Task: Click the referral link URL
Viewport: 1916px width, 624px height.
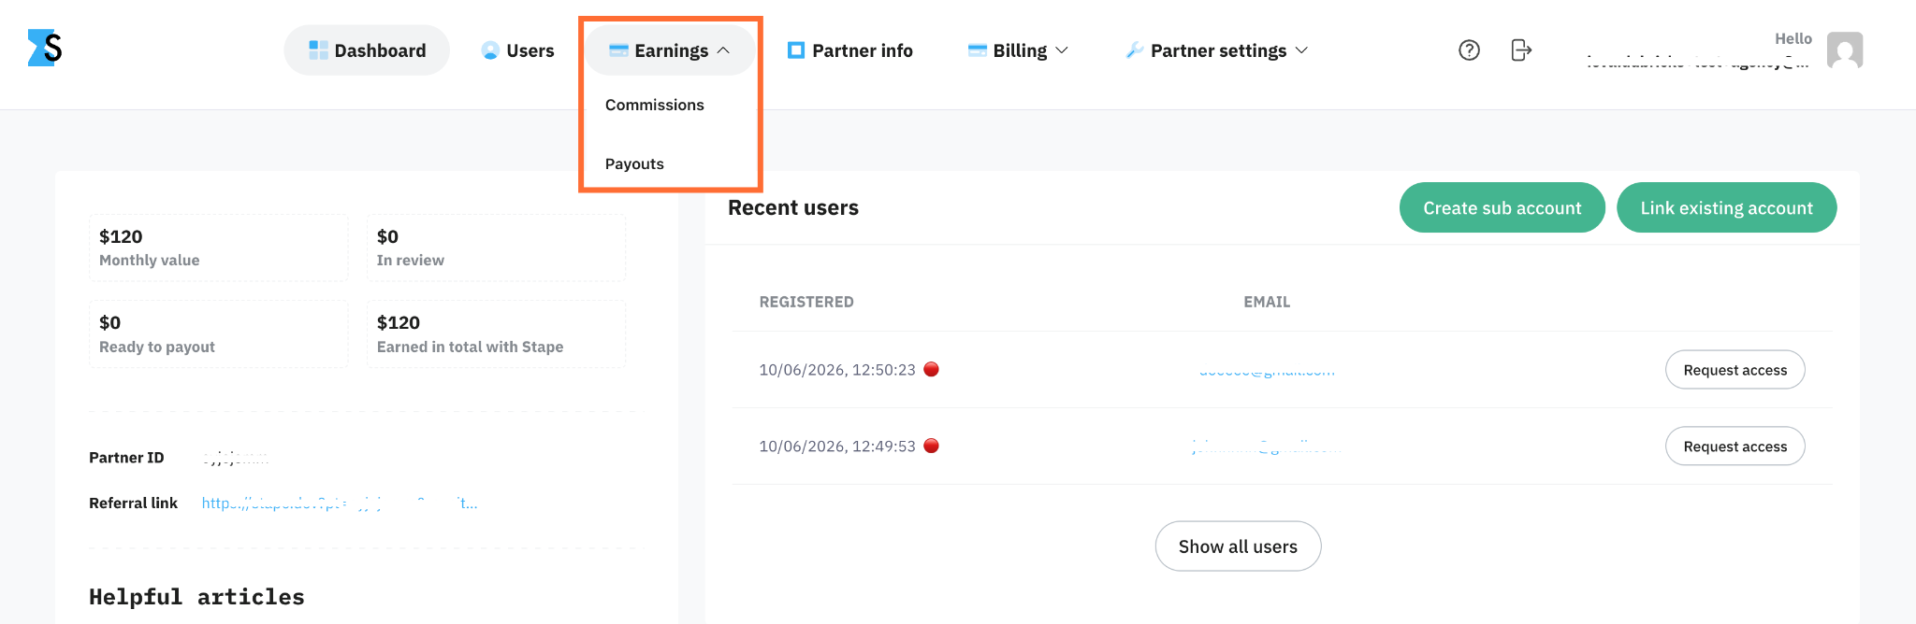Action: click(340, 503)
